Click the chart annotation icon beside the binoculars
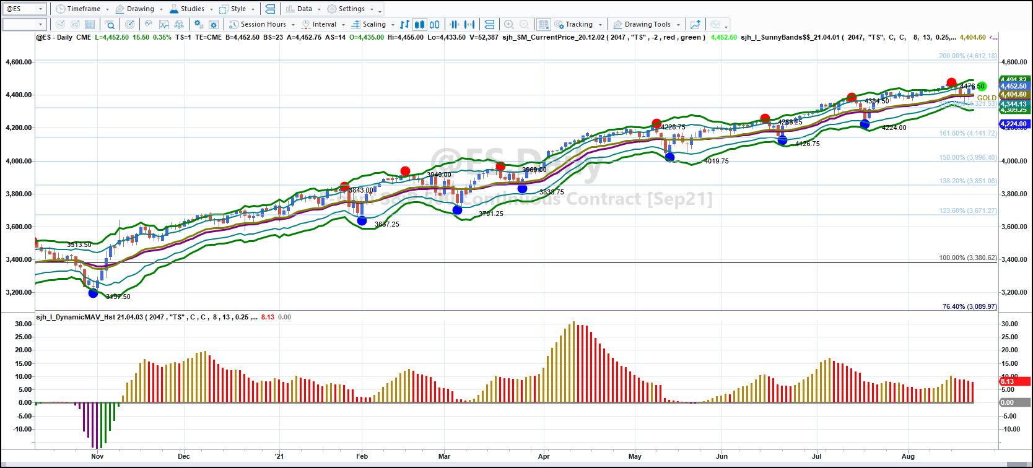Viewport: 1033px width, 468px height. point(164,25)
